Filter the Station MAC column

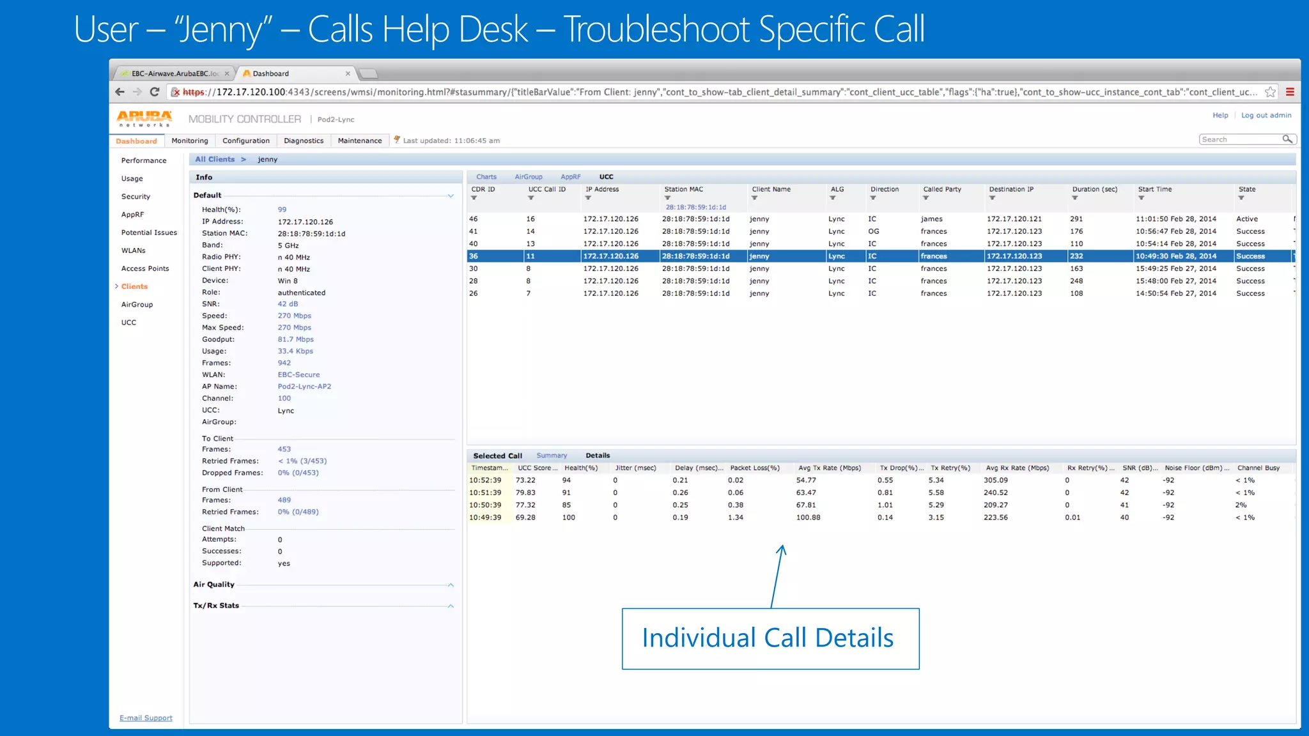667,198
